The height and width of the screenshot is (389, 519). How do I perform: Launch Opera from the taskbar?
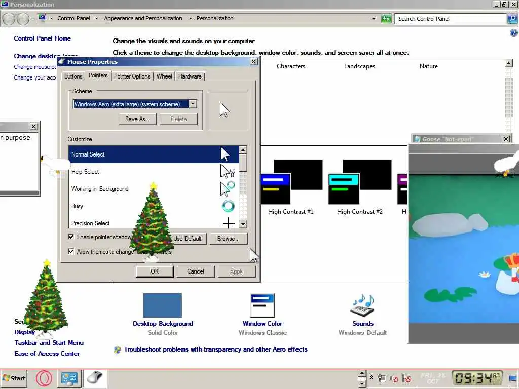[x=44, y=378]
